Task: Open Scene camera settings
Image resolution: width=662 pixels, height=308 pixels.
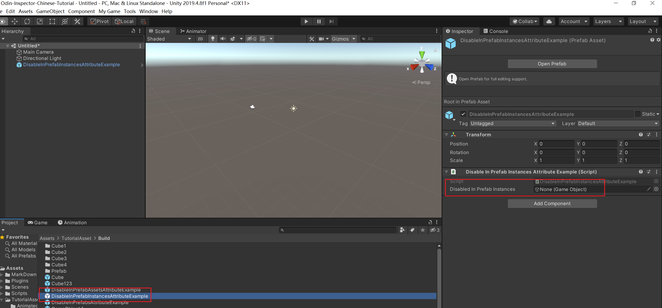Action: (321, 39)
